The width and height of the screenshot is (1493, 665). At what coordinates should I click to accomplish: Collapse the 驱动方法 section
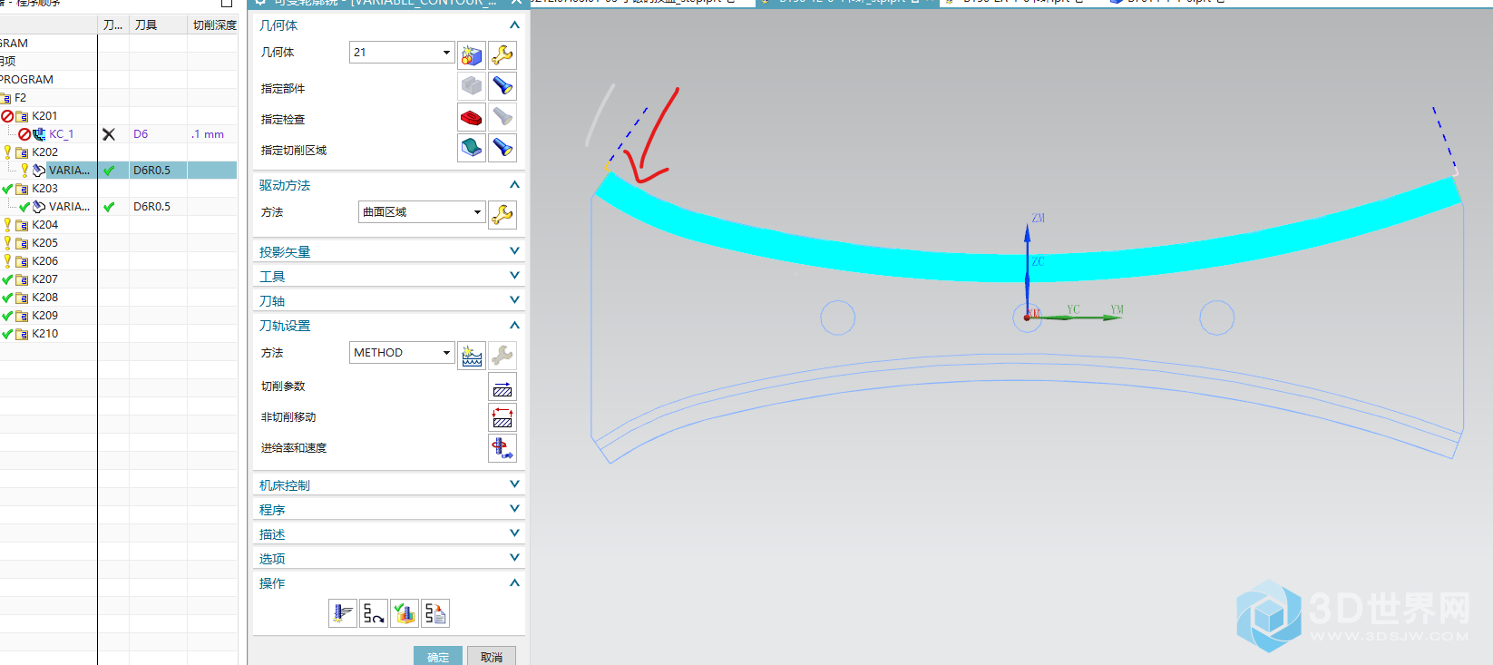[x=514, y=185]
